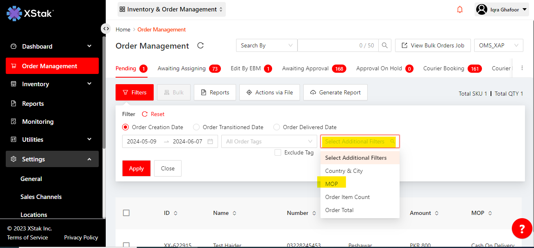Click the Reset filter link
The height and width of the screenshot is (248, 534).
click(x=153, y=114)
